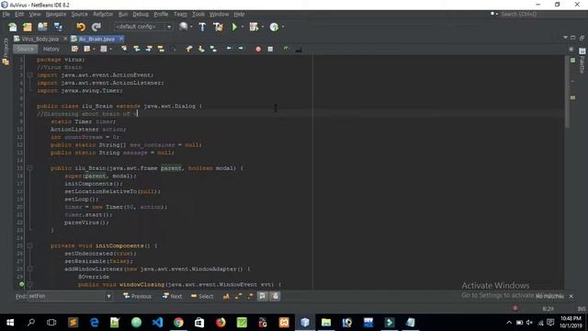Switch to the Source editor view

tap(25, 49)
